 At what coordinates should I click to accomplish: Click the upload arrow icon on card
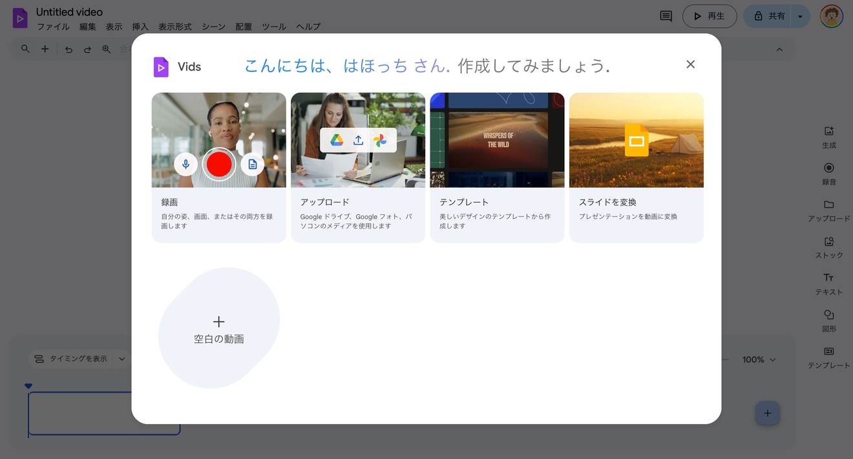coord(358,140)
